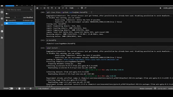Restart kernel and run all cells
Viewport: 173px width, 97px height.
[x=66, y=8]
